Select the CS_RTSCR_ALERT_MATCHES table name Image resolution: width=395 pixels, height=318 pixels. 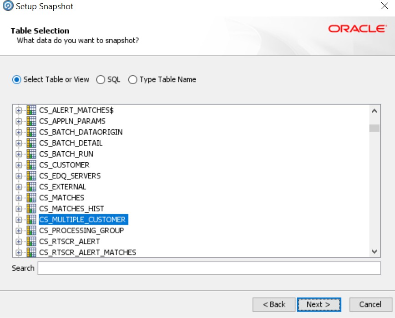pos(88,252)
